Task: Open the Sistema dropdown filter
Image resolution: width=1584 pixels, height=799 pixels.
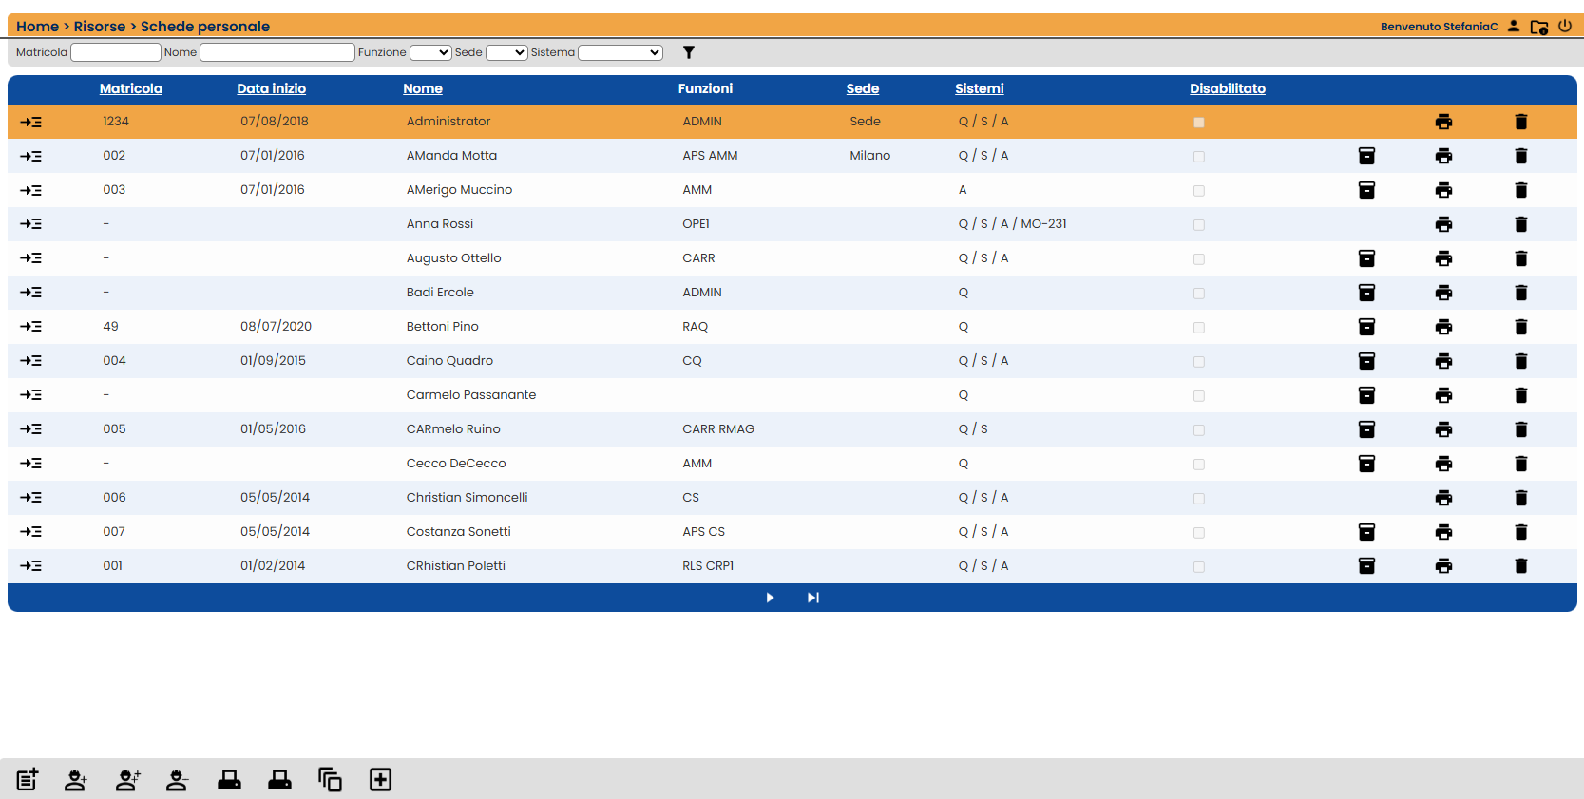Action: point(620,52)
